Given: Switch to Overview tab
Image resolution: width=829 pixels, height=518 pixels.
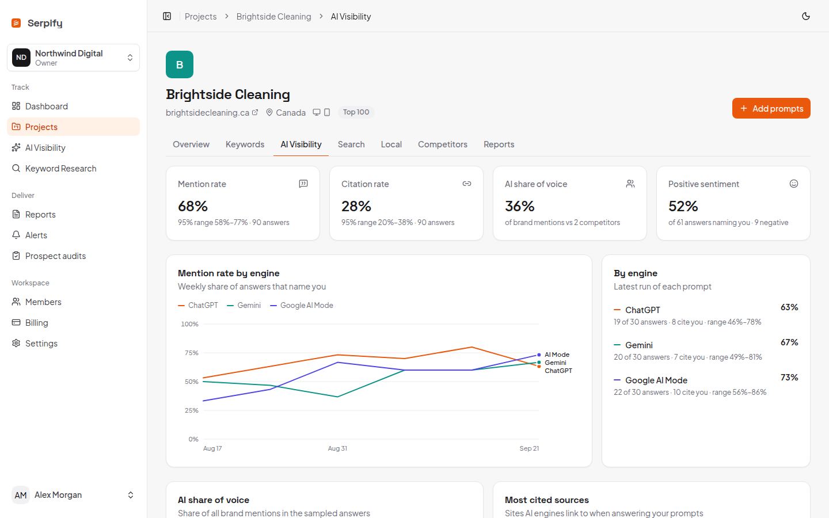Looking at the screenshot, I should click(x=191, y=144).
